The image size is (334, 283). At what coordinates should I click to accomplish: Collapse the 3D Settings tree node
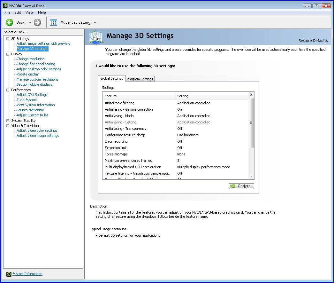click(8, 39)
